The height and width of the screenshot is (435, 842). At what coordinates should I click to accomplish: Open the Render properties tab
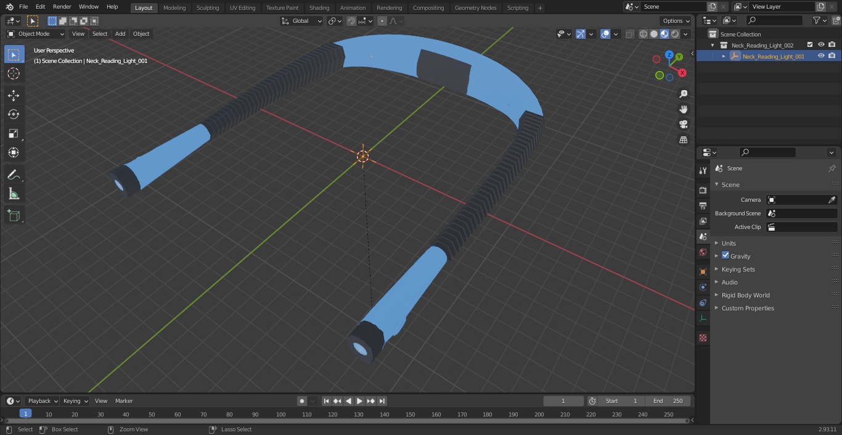point(703,190)
